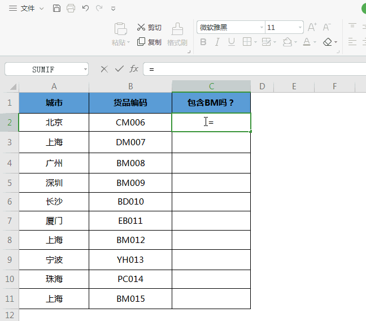
Task: Expand the draw border dropdown arrow
Action: point(274,42)
